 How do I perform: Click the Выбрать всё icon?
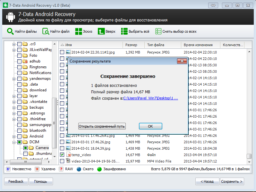pyautogui.click(x=124, y=31)
